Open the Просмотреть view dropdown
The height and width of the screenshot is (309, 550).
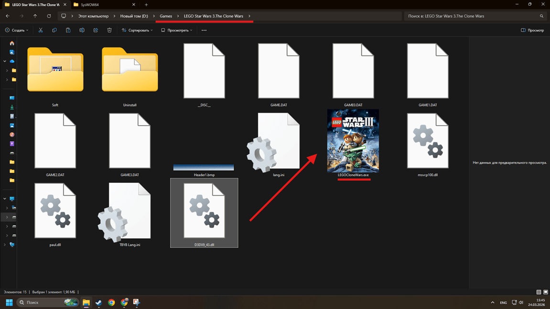coord(177,30)
